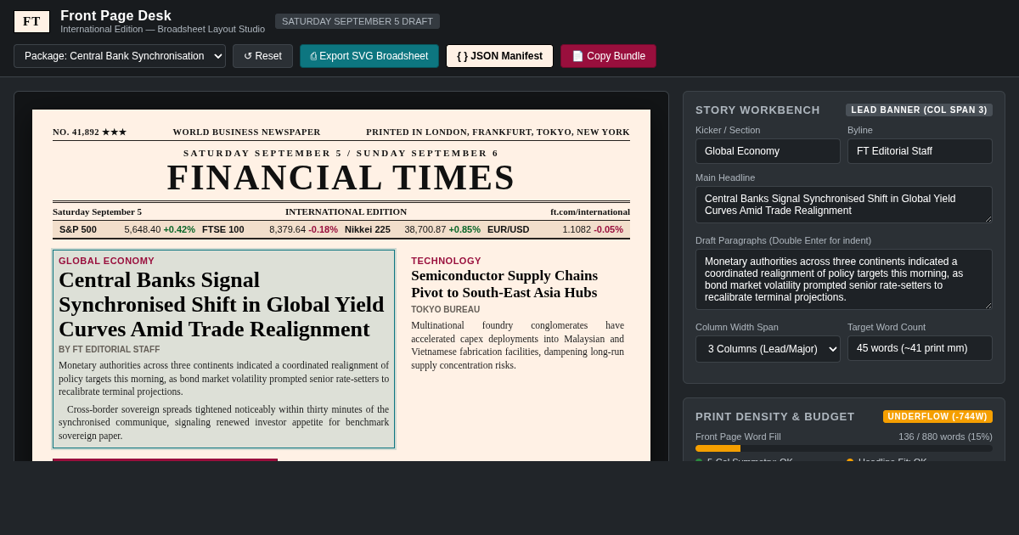
Task: Click the TOKYO BUREAU byline
Action: [x=446, y=310]
